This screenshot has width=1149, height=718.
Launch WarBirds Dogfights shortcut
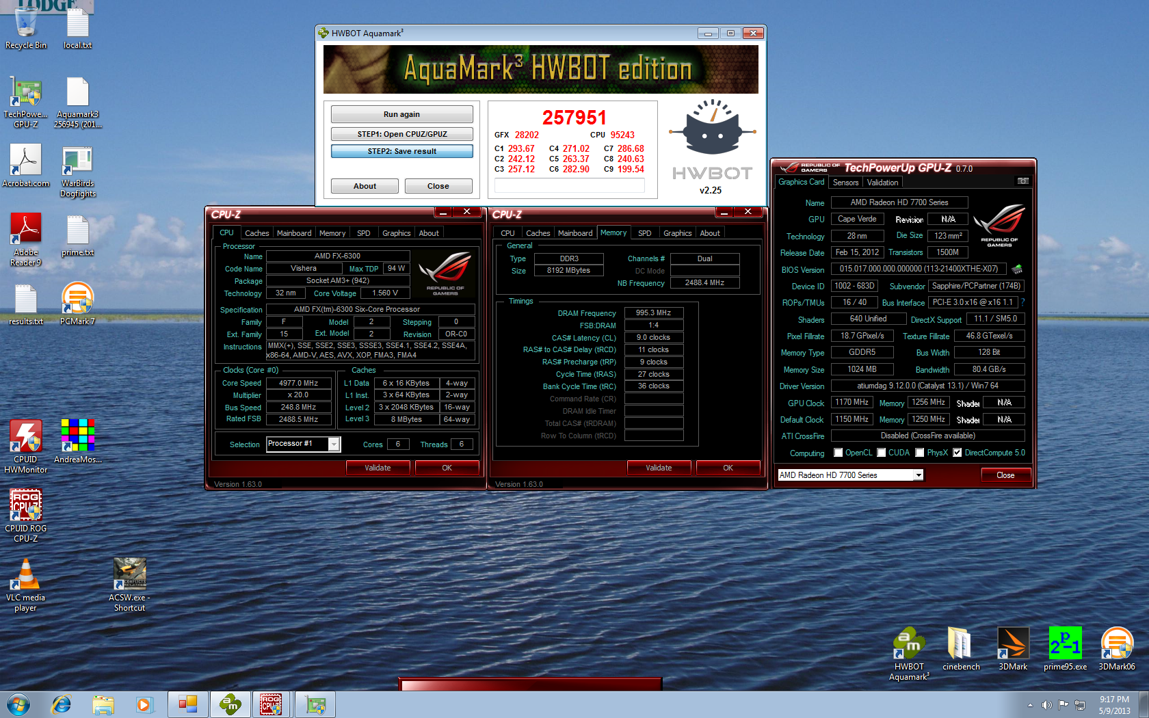click(77, 171)
